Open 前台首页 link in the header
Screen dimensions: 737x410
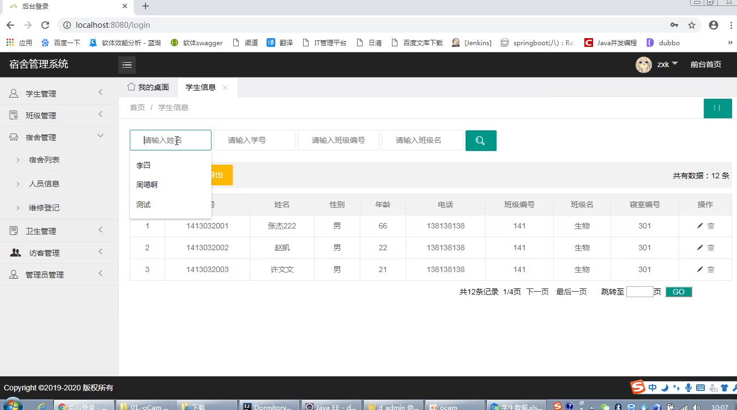coord(705,64)
